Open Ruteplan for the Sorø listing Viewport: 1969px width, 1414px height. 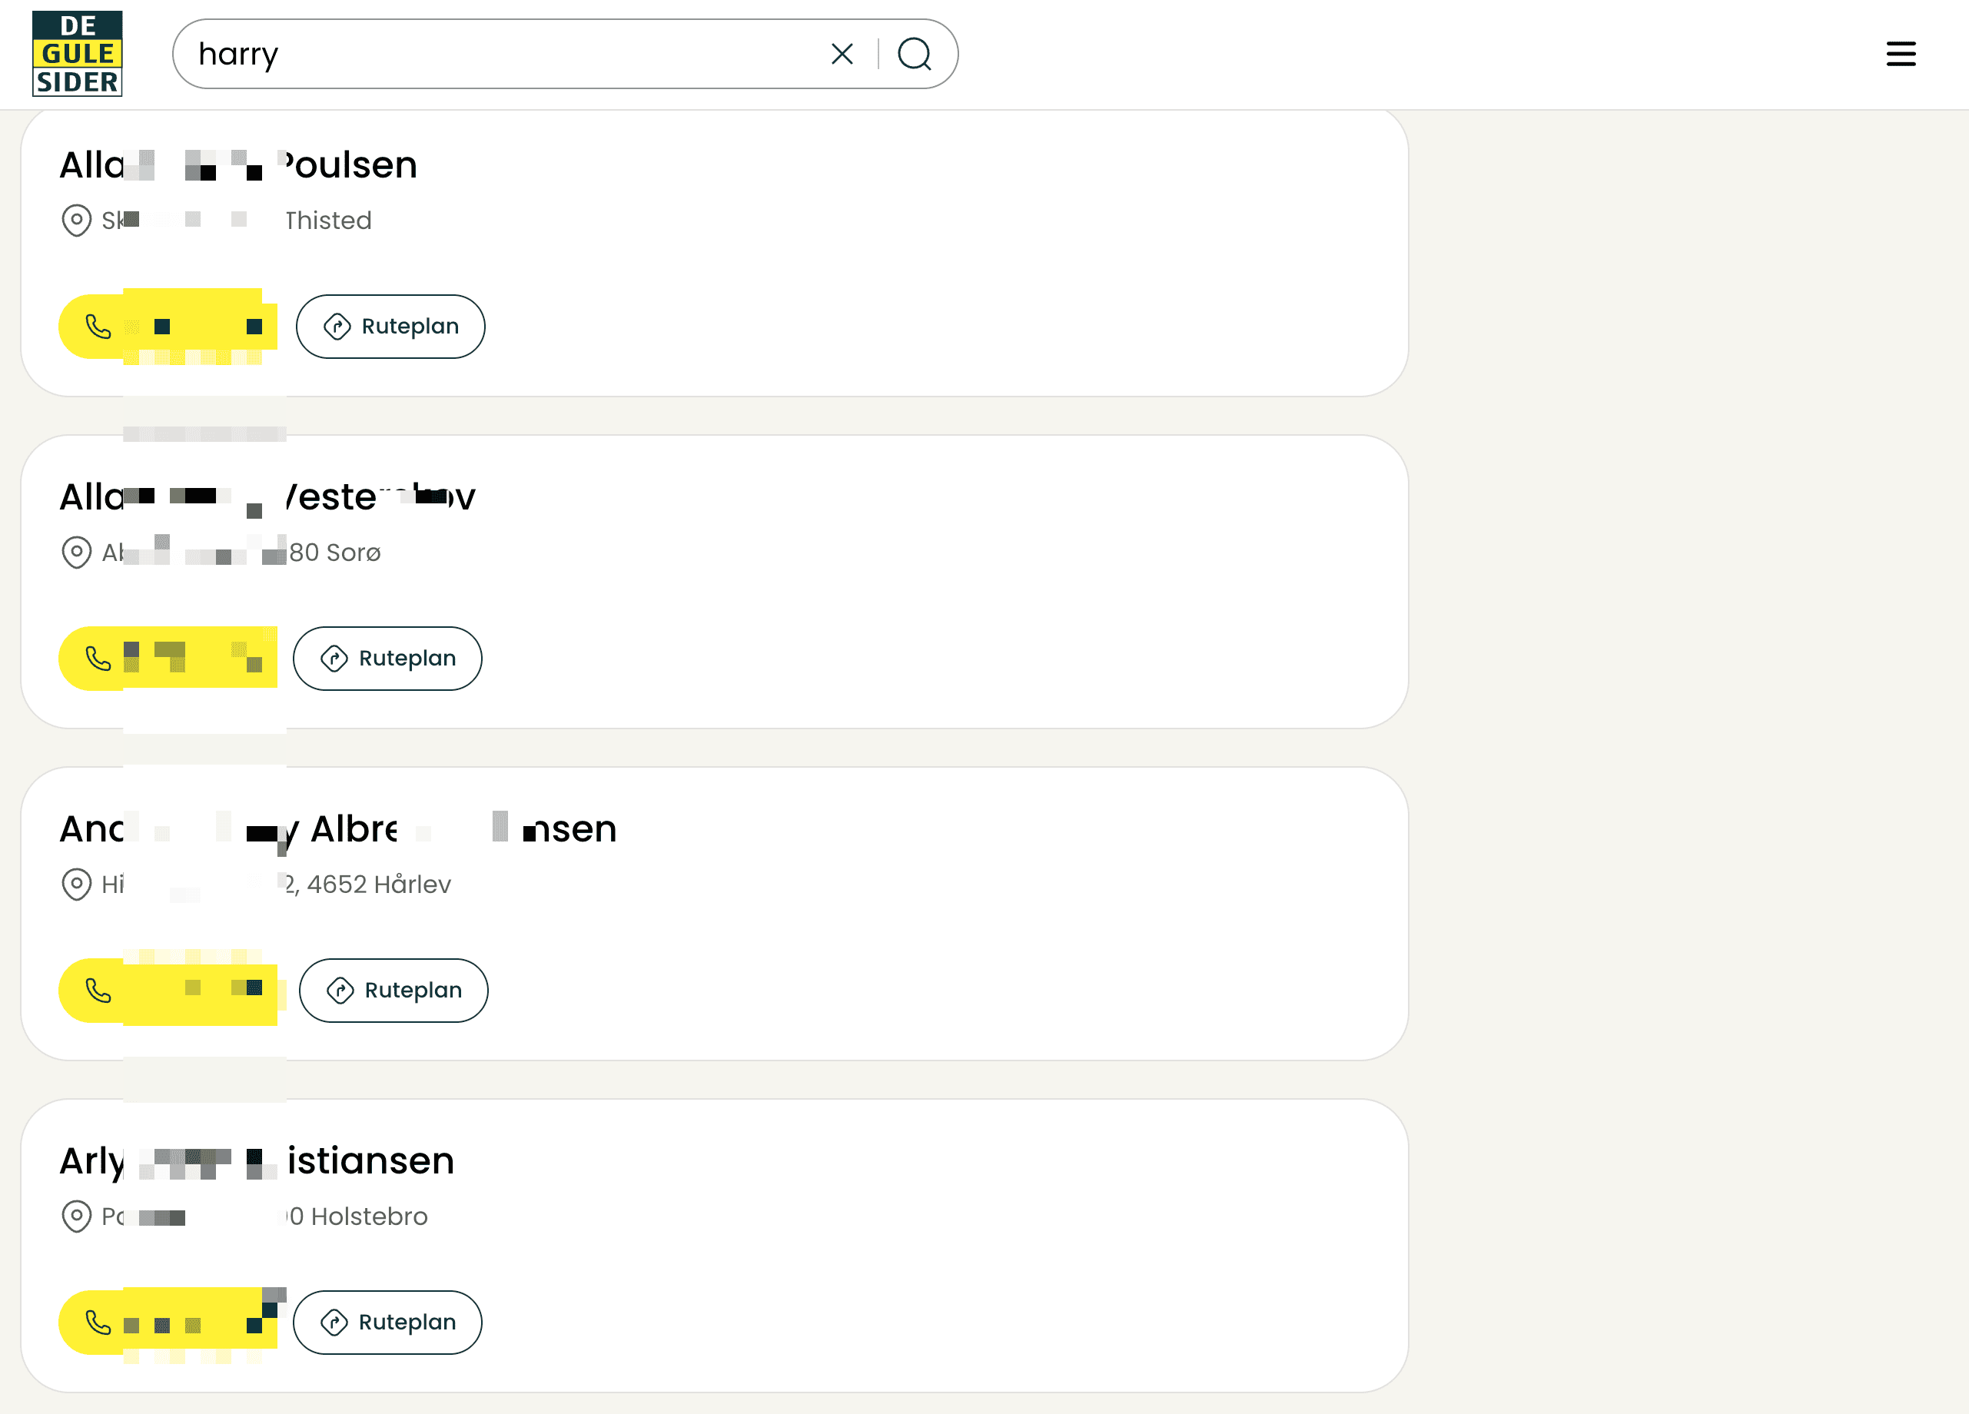[x=387, y=659]
